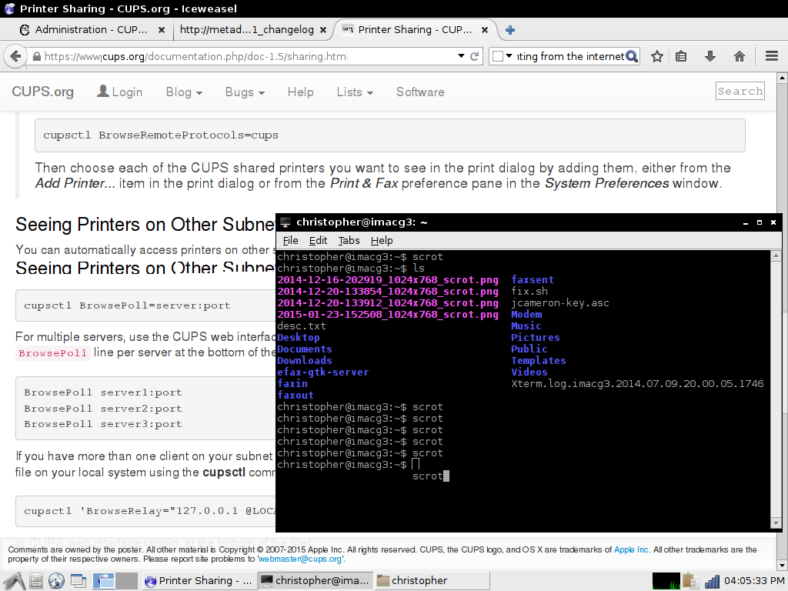Expand the Bugs dropdown menu
Image resolution: width=788 pixels, height=591 pixels.
pyautogui.click(x=245, y=92)
